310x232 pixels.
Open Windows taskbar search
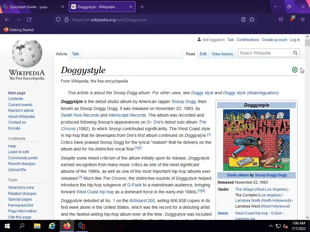coord(22,226)
